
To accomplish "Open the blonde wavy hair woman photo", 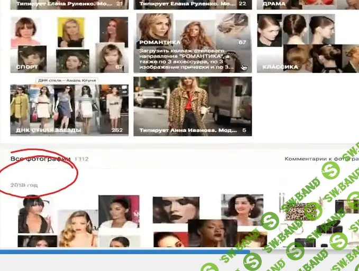I will coord(76,228).
